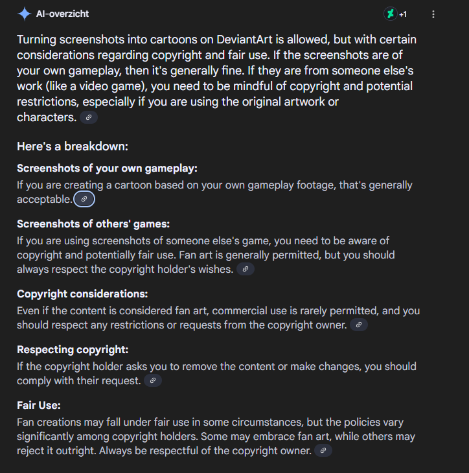The image size is (469, 473).
Task: Click the paragraph starting "Fan creations may fall"
Action: click(x=216, y=436)
